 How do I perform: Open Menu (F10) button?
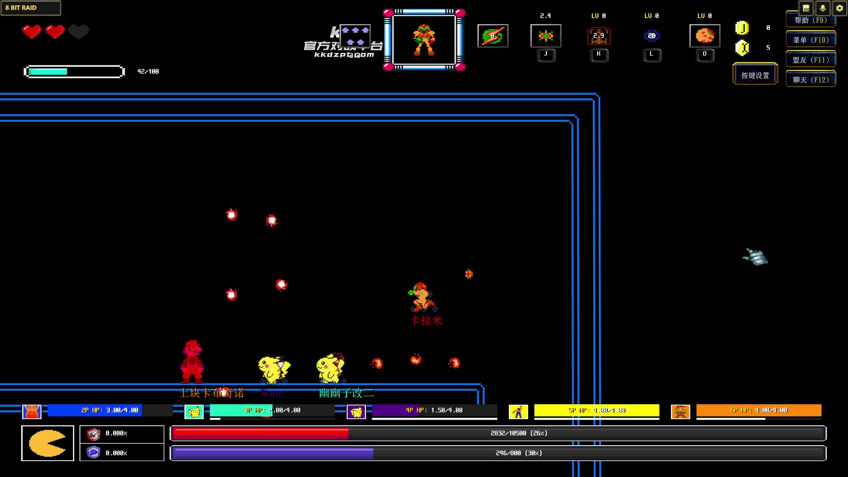(x=811, y=40)
